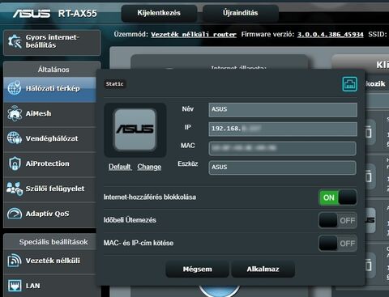Enable the Időbeli Ütemezés switch
The image size is (389, 297).
[338, 220]
